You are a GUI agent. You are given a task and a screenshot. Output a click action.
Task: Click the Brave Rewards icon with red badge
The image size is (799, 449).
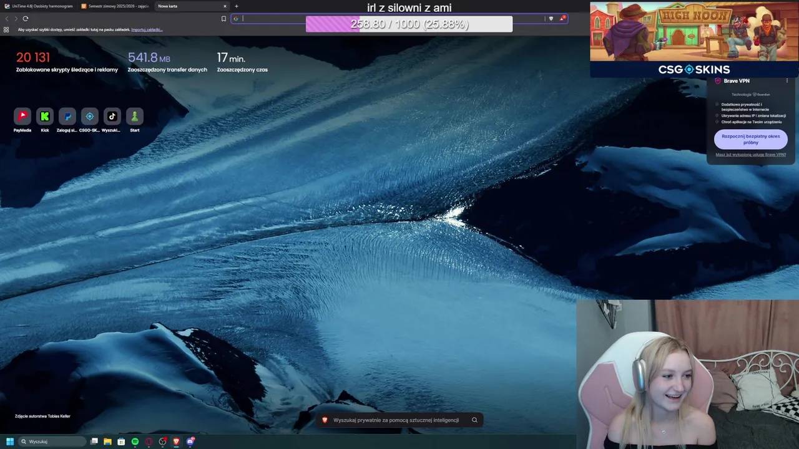[x=562, y=19]
